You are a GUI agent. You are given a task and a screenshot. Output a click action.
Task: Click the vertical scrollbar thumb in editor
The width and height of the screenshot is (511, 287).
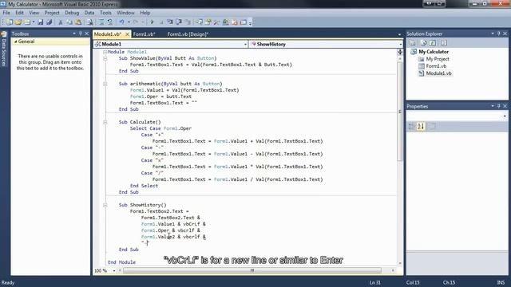tap(400, 112)
